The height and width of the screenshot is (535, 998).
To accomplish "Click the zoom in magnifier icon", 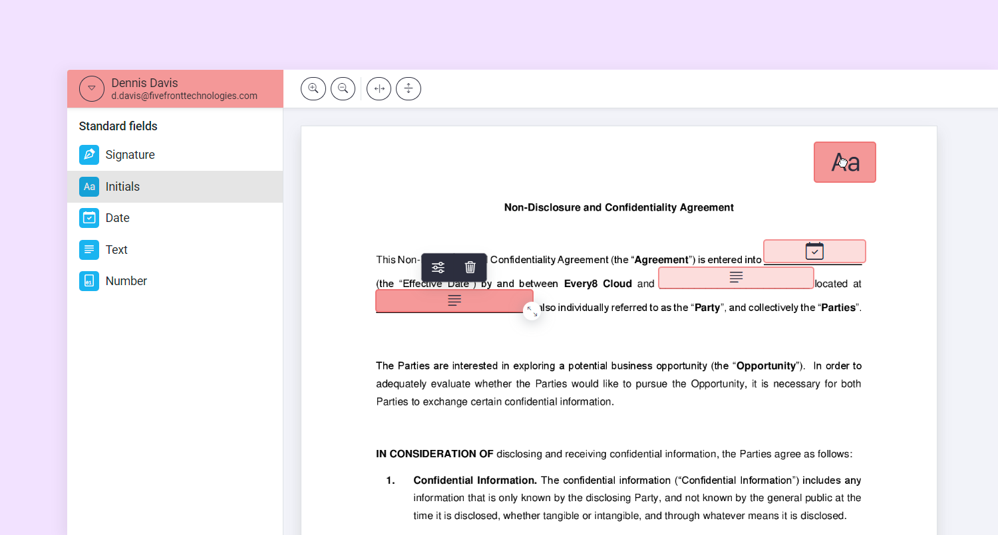I will (313, 88).
